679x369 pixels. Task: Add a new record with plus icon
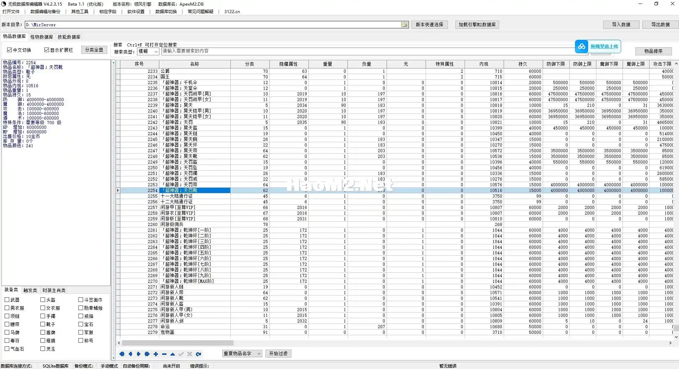pos(155,354)
